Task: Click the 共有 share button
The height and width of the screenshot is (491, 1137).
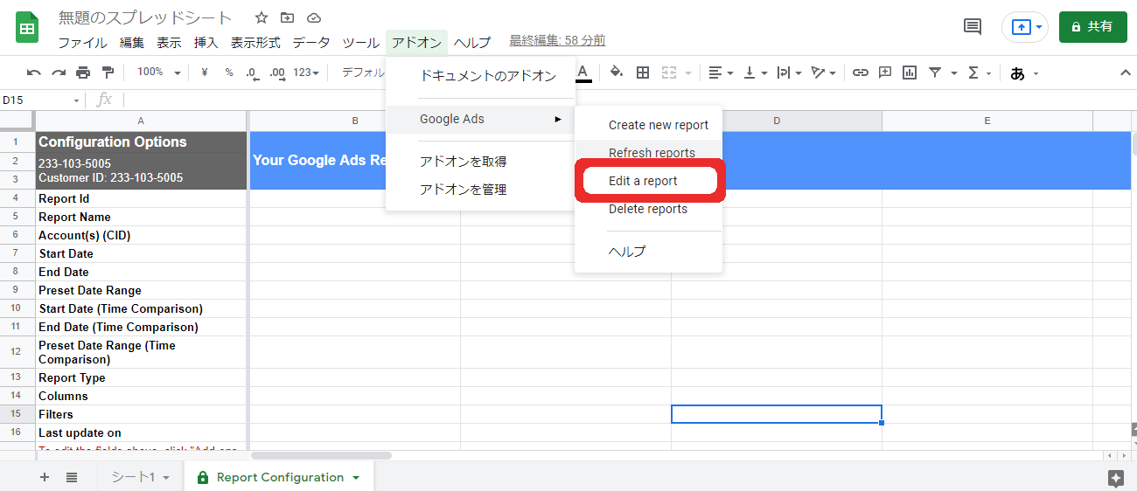Action: pos(1092,27)
